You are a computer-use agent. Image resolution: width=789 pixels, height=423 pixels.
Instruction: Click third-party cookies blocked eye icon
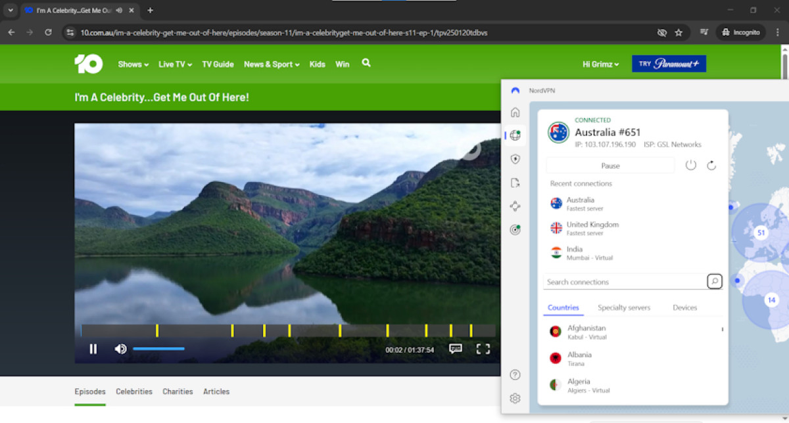pos(662,32)
